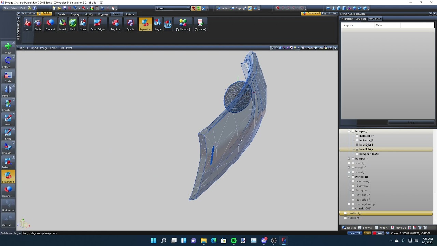Expand the bumper_r tree node

tap(349, 159)
